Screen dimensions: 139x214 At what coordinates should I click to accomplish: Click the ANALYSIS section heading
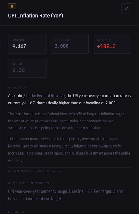click(x=17, y=87)
